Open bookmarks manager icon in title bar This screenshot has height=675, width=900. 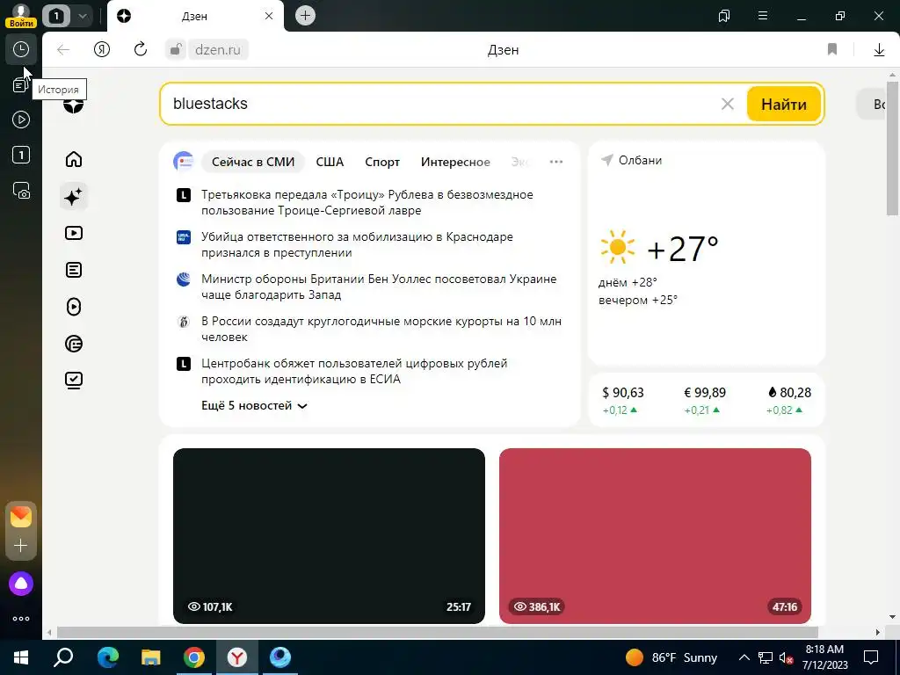(x=724, y=16)
